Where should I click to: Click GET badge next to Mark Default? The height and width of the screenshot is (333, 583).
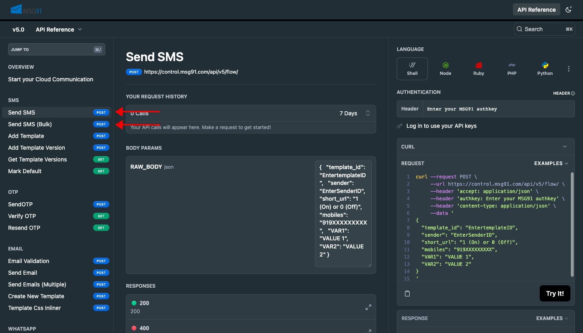coord(101,171)
